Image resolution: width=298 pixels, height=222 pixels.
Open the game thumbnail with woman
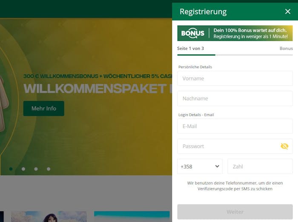pyautogui.click(x=49, y=216)
